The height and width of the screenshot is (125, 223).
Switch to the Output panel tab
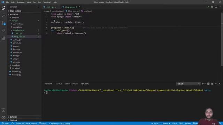click(x=59, y=84)
